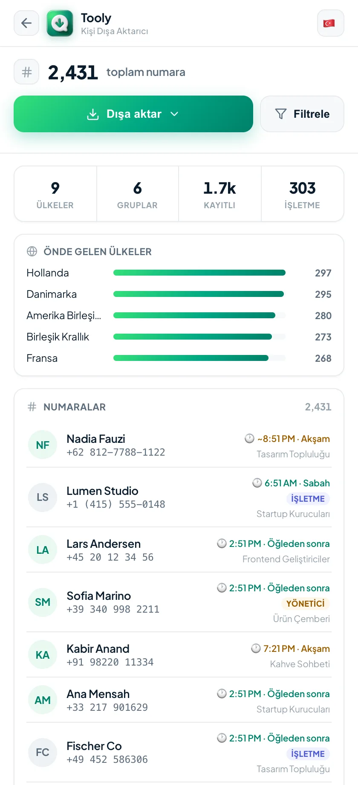Open the LA avatar for Lars Andersen
Screen dimensions: 358x785
pyautogui.click(x=43, y=550)
